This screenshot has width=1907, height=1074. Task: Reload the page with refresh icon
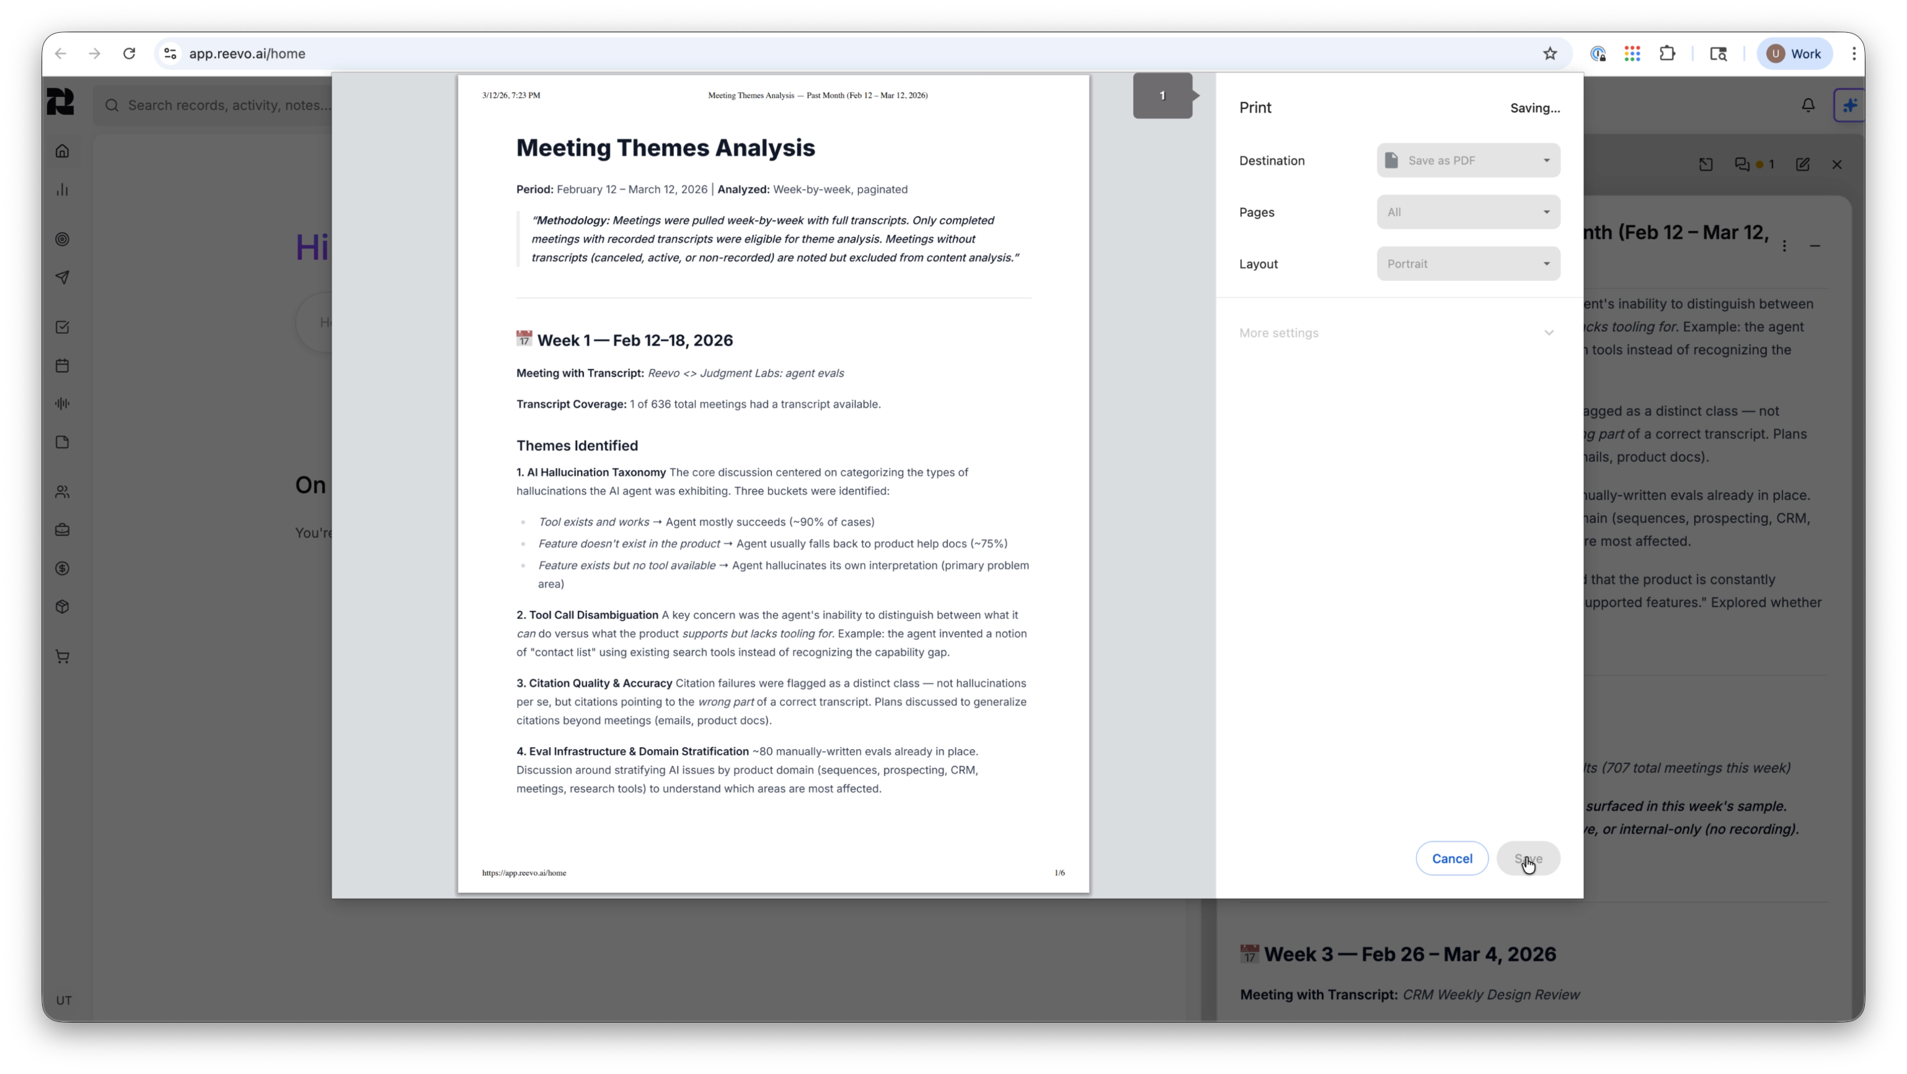130,53
